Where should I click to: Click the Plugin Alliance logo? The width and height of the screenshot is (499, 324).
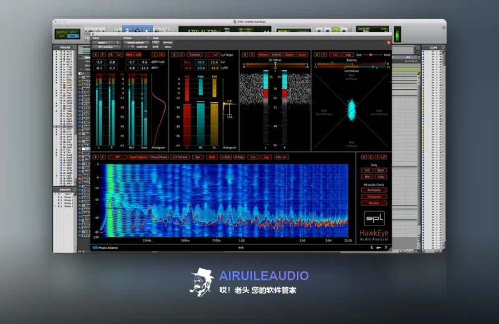click(x=105, y=248)
